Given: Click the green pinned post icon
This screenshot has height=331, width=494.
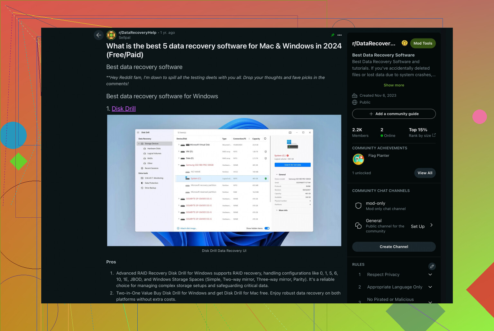Looking at the screenshot, I should click(333, 35).
